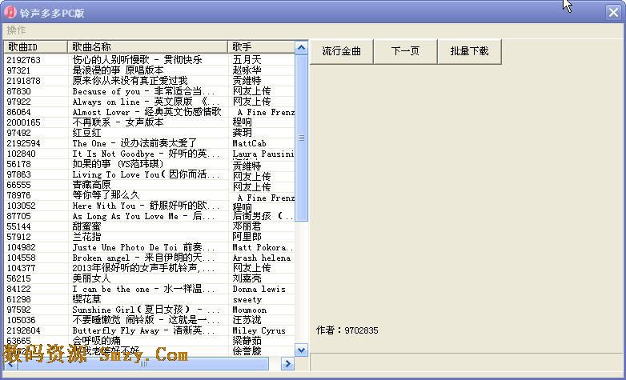This screenshot has height=380, width=626.
Task: Click artist Arash helena
Action: tap(262, 258)
